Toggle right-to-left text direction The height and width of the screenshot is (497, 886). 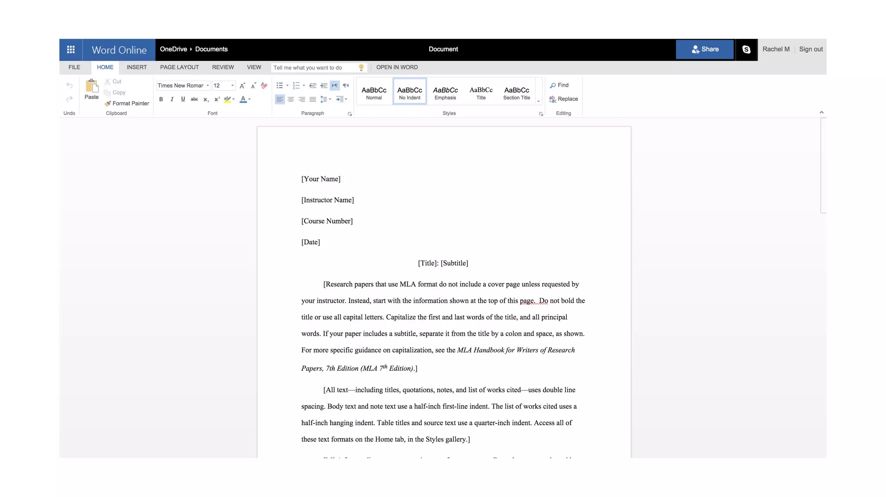tap(346, 86)
